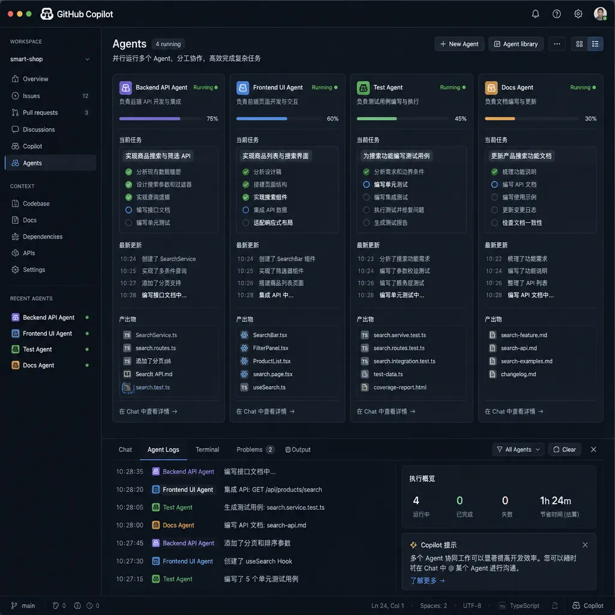Switch to list view layout
This screenshot has width=615, height=615.
click(x=595, y=44)
